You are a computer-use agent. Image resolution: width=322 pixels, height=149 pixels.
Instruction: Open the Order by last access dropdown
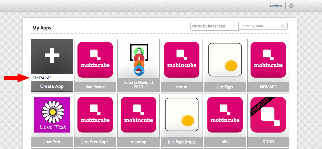coord(214,26)
